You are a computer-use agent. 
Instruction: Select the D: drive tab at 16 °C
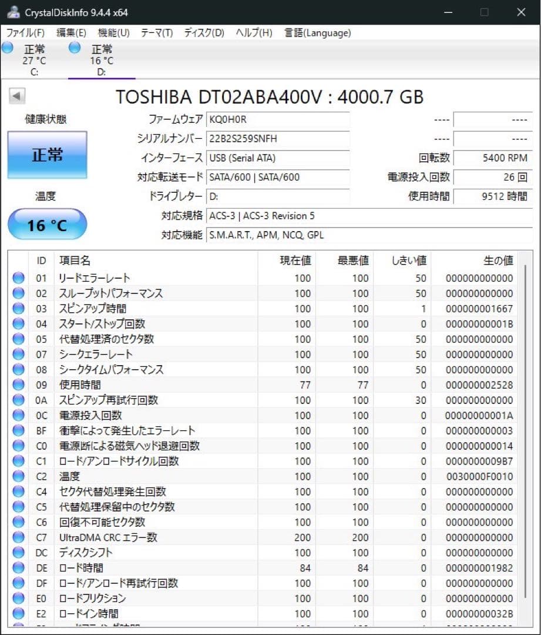[102, 59]
